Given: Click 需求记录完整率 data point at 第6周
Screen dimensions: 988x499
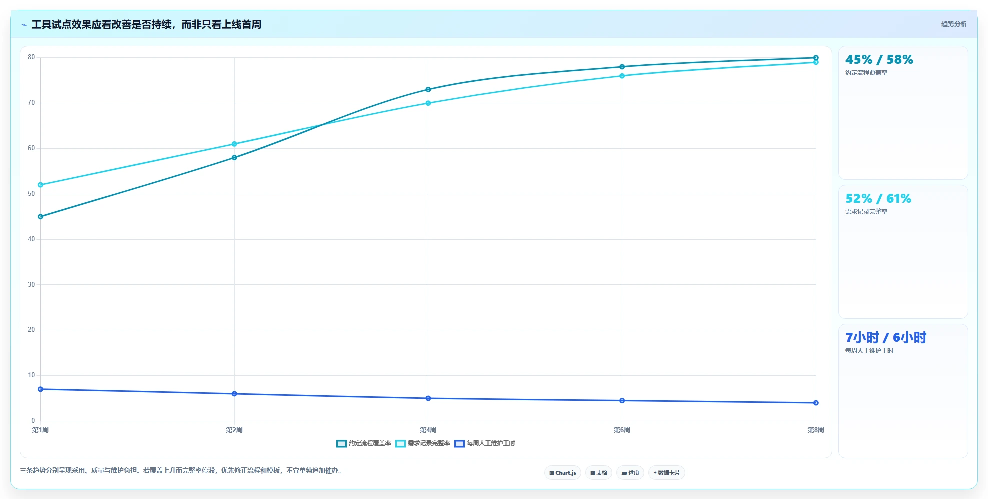Looking at the screenshot, I should tap(622, 76).
